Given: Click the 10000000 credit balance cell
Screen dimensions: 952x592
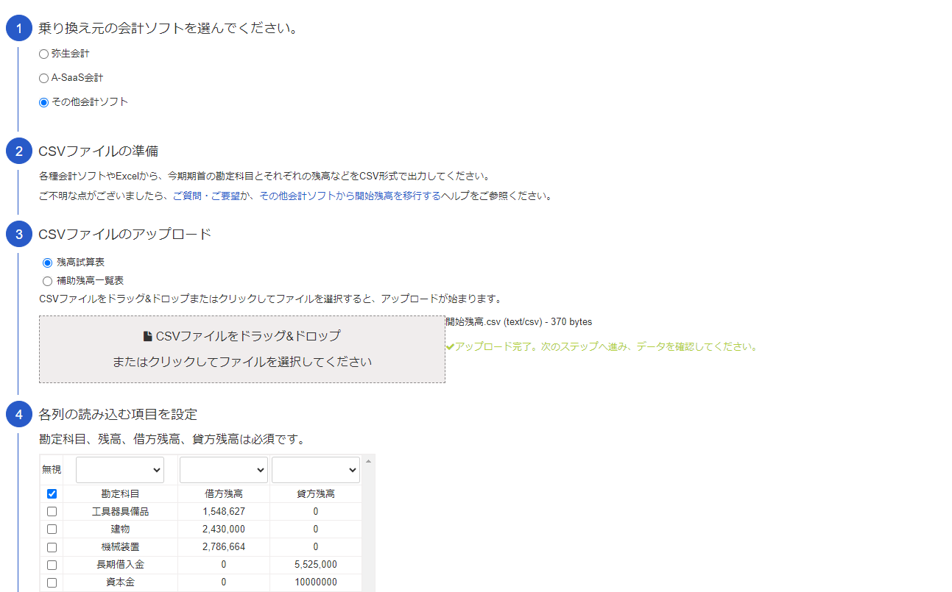Looking at the screenshot, I should tap(316, 582).
